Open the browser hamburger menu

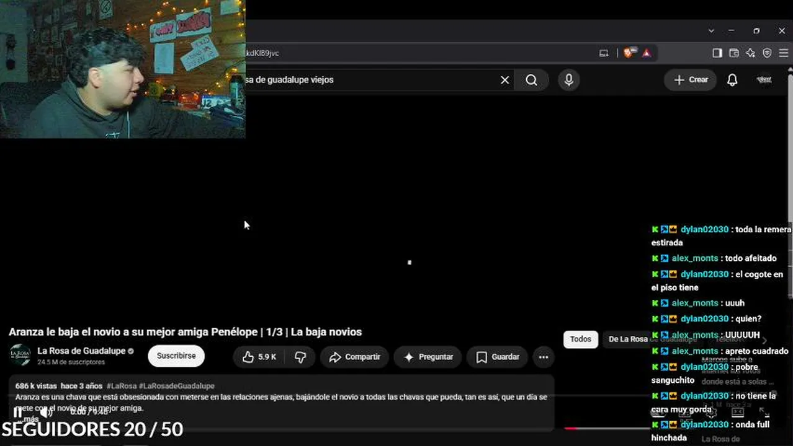(784, 53)
